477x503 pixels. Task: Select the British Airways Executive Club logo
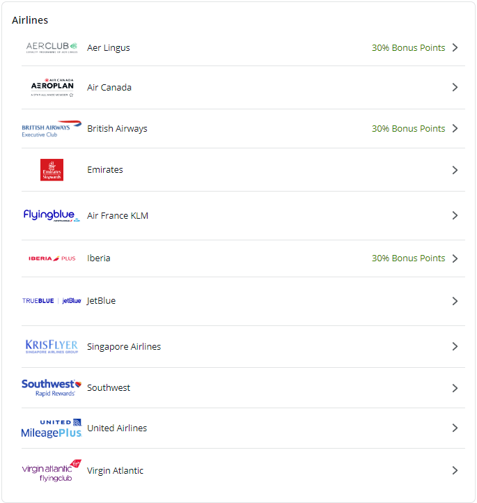pos(52,129)
